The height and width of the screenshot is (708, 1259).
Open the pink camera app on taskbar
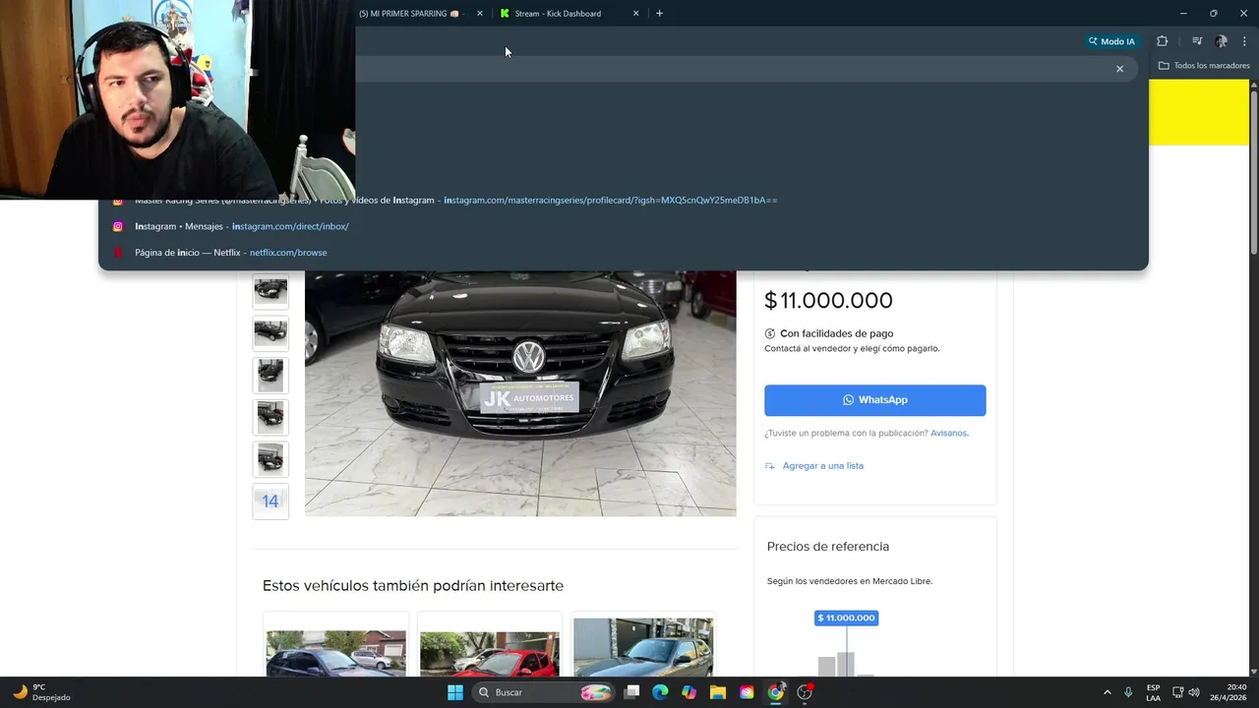[x=747, y=692]
